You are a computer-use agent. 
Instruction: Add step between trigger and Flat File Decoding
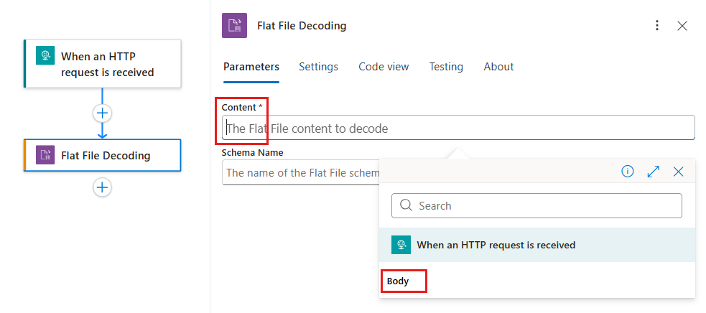pos(103,113)
